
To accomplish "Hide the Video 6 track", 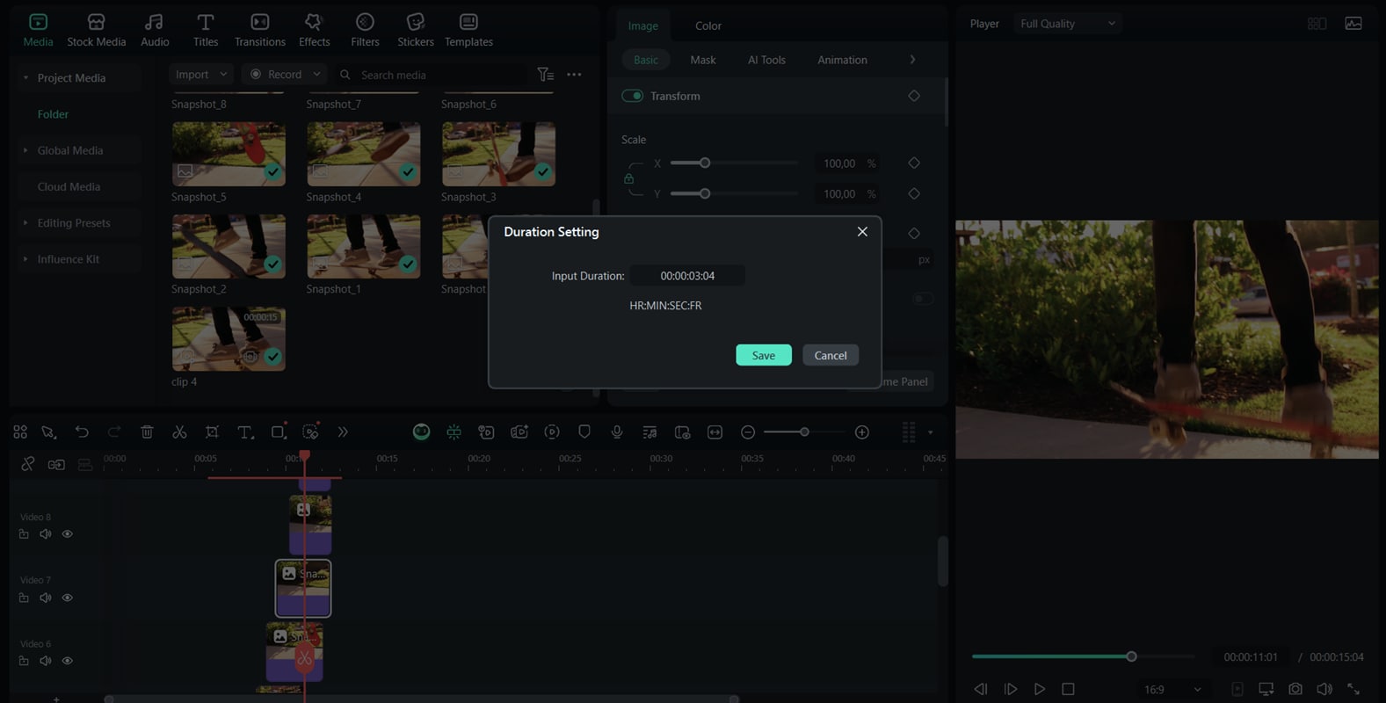I will click(67, 661).
